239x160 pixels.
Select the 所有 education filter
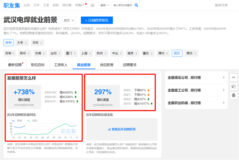(8, 43)
